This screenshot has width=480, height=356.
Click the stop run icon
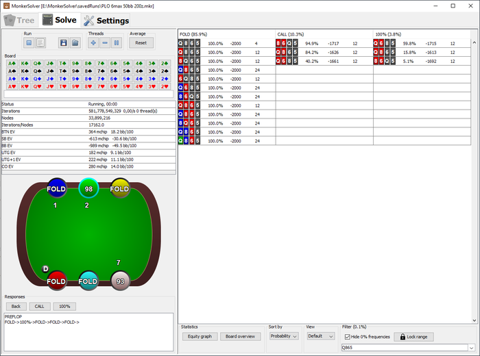coord(29,42)
